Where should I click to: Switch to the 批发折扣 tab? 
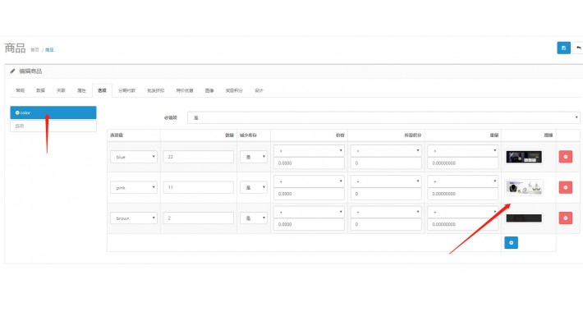pos(156,90)
